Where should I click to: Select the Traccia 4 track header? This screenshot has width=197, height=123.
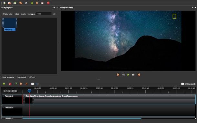[x=12, y=99]
